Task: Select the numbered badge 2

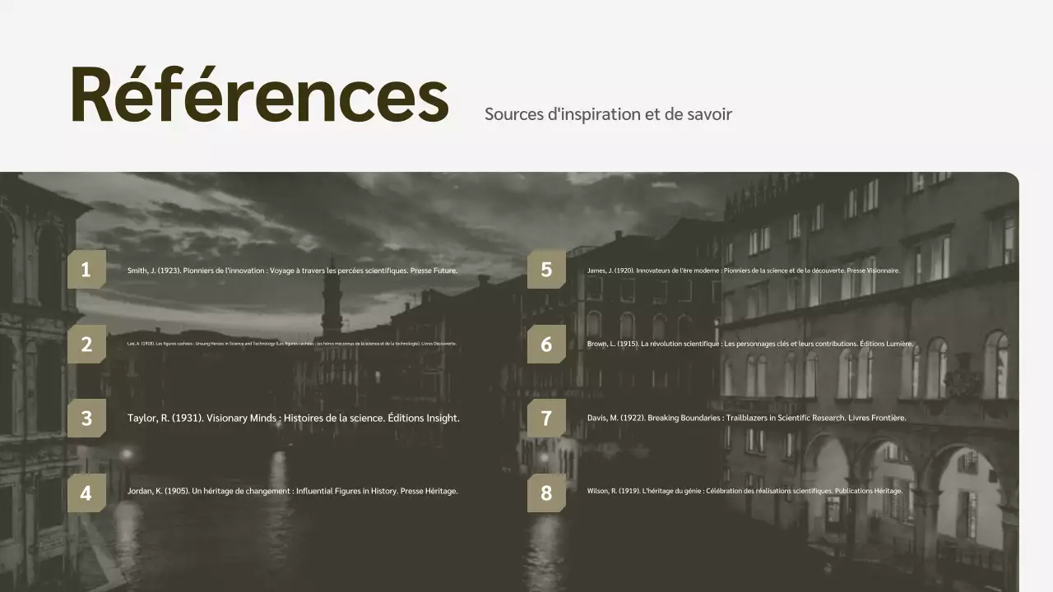Action: (86, 344)
